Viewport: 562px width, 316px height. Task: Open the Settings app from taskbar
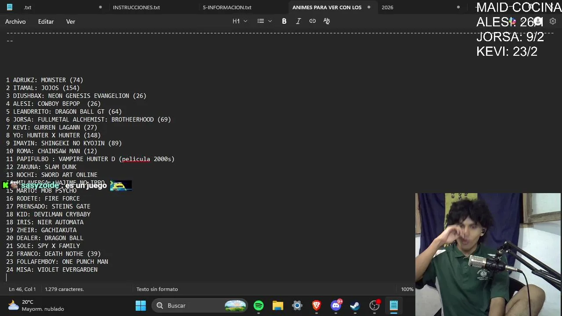pos(297,305)
